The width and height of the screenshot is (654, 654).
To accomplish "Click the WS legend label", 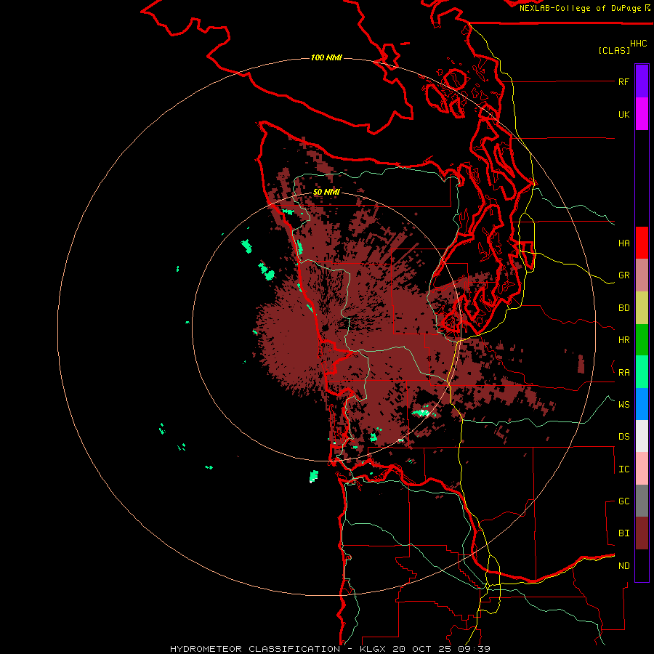I will (x=624, y=405).
